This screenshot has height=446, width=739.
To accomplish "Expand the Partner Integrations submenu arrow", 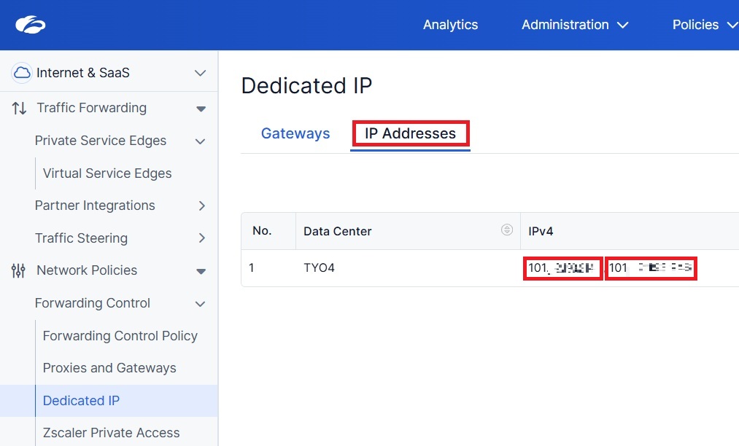I will tap(202, 206).
